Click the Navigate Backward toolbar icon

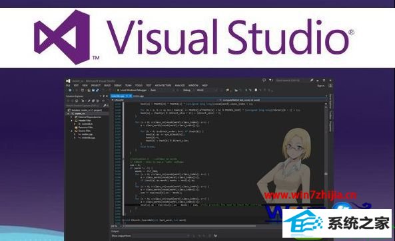[x=71, y=90]
